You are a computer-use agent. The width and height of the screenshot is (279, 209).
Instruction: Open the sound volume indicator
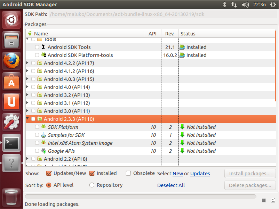click(x=245, y=5)
